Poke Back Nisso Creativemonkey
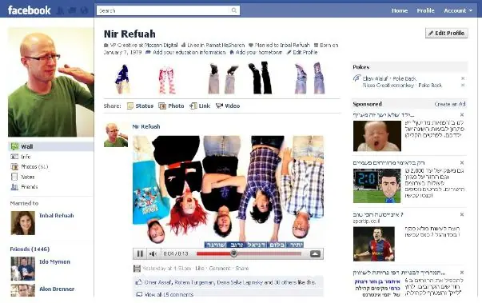482x303 pixels. 430,85
